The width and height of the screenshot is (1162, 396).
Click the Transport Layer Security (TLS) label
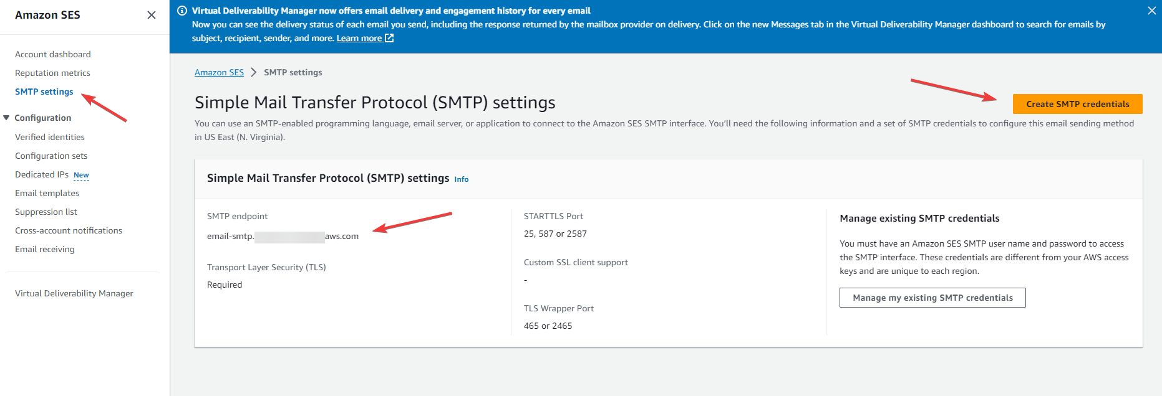pos(266,267)
